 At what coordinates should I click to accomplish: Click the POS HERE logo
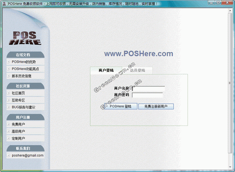(25, 38)
